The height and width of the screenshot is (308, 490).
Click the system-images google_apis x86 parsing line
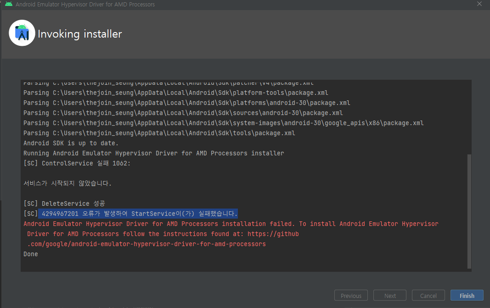[224, 123]
